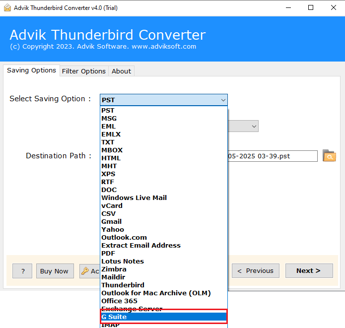Open help with the ? button

[x=22, y=271]
